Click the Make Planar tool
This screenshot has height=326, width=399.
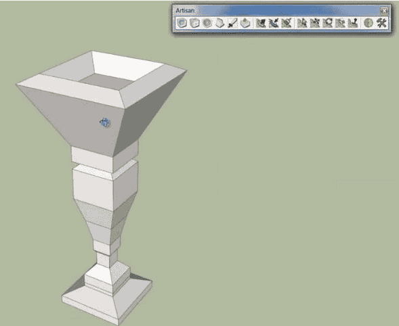coord(353,23)
